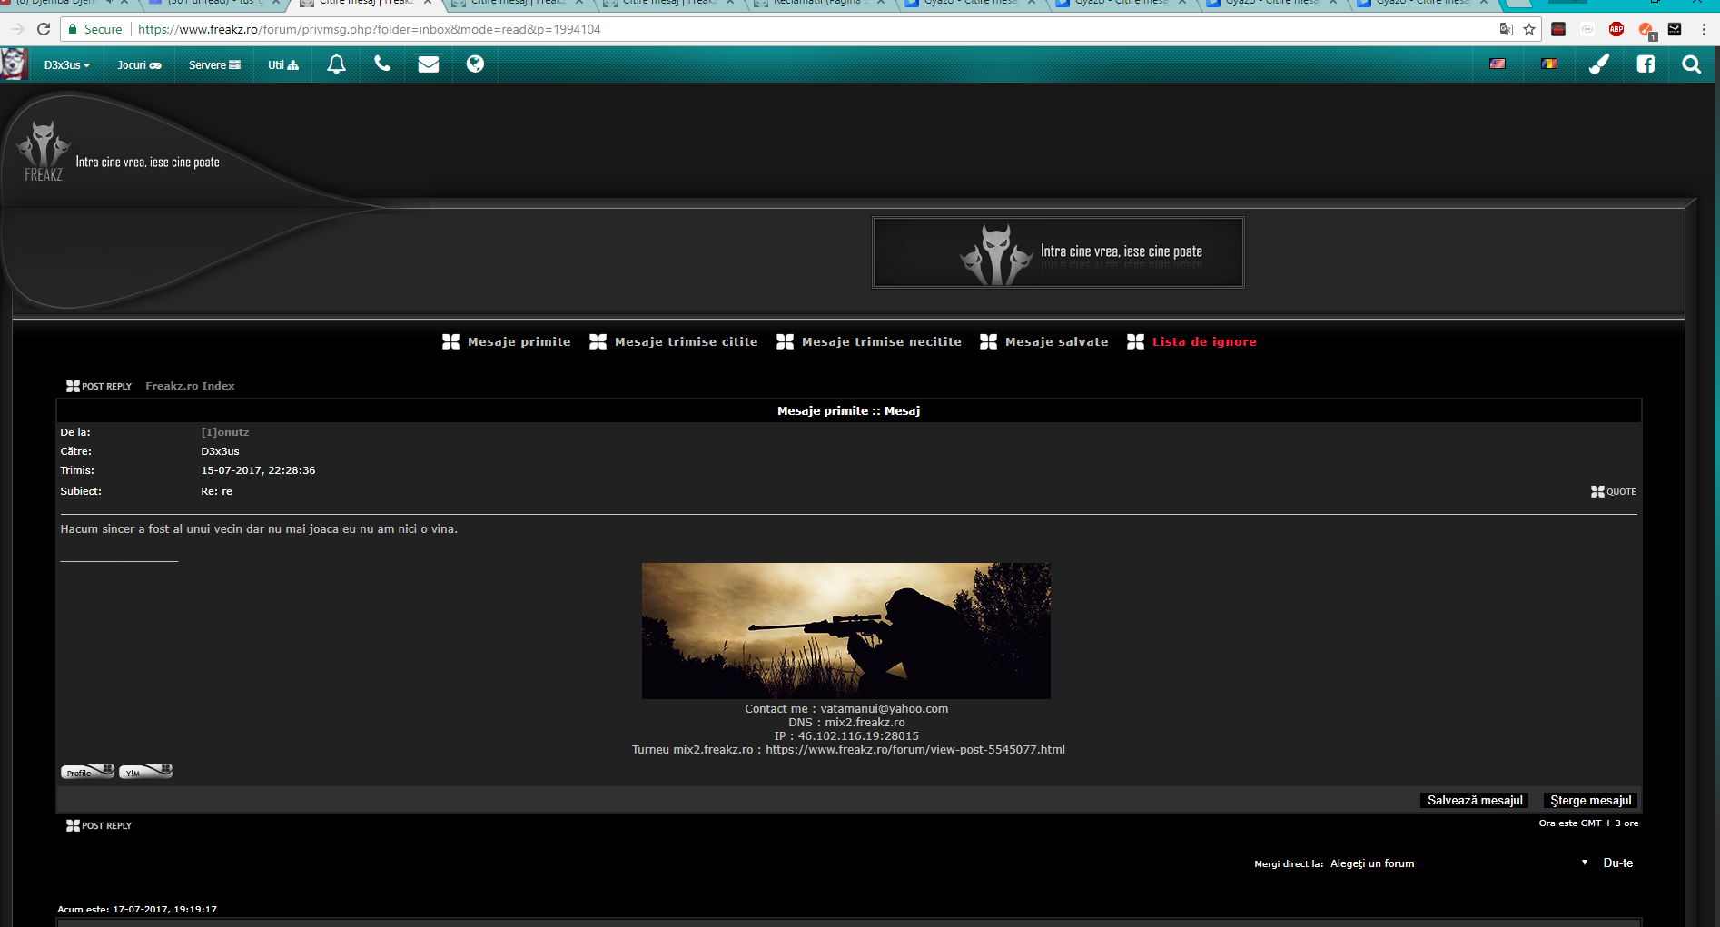Click the translate page icon
The width and height of the screenshot is (1720, 927).
[x=1507, y=29]
